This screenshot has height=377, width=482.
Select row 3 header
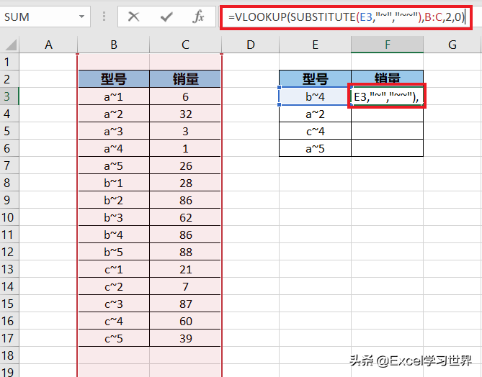tap(9, 96)
